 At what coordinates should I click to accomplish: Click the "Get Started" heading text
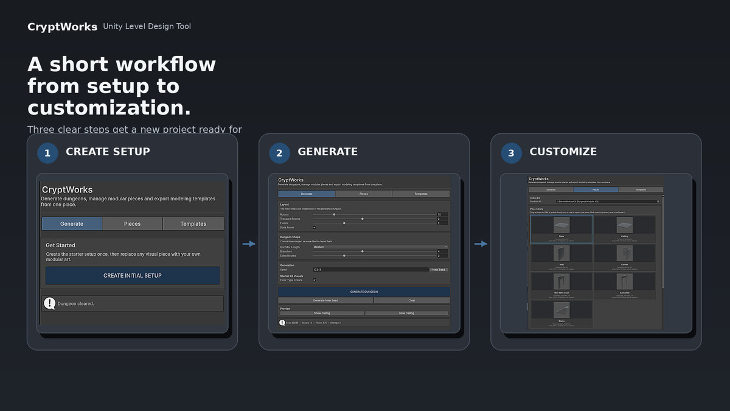[61, 245]
